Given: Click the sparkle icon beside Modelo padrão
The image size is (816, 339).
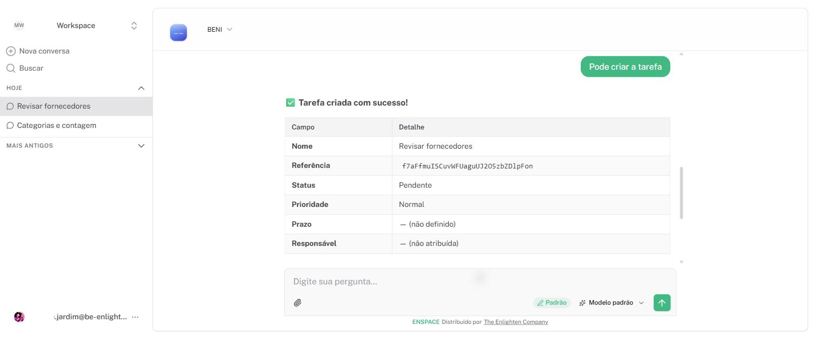Looking at the screenshot, I should [x=582, y=303].
